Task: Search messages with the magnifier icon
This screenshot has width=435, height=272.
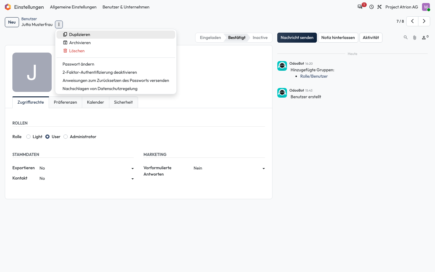Action: point(406,37)
